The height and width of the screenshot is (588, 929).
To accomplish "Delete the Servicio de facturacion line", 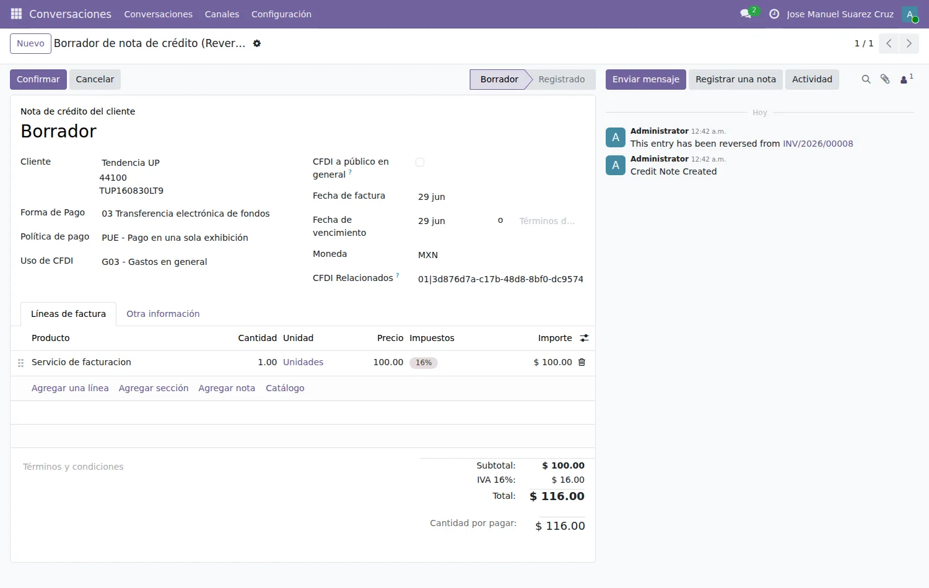I will point(582,362).
